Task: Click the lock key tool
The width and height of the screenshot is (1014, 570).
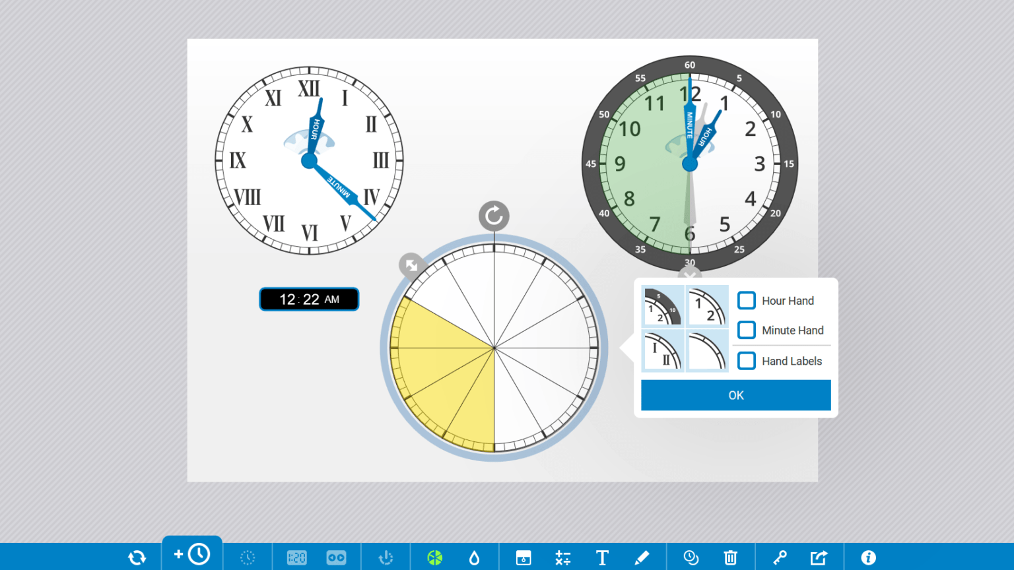Action: [x=780, y=557]
